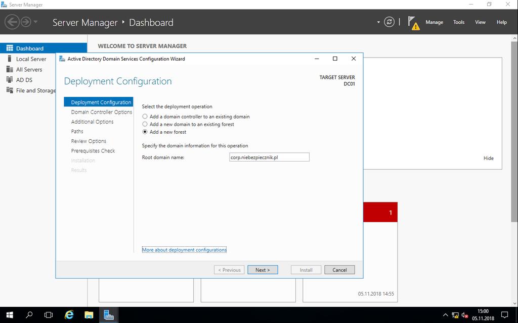
Task: Open the taskbar clock and date
Action: tap(483, 315)
